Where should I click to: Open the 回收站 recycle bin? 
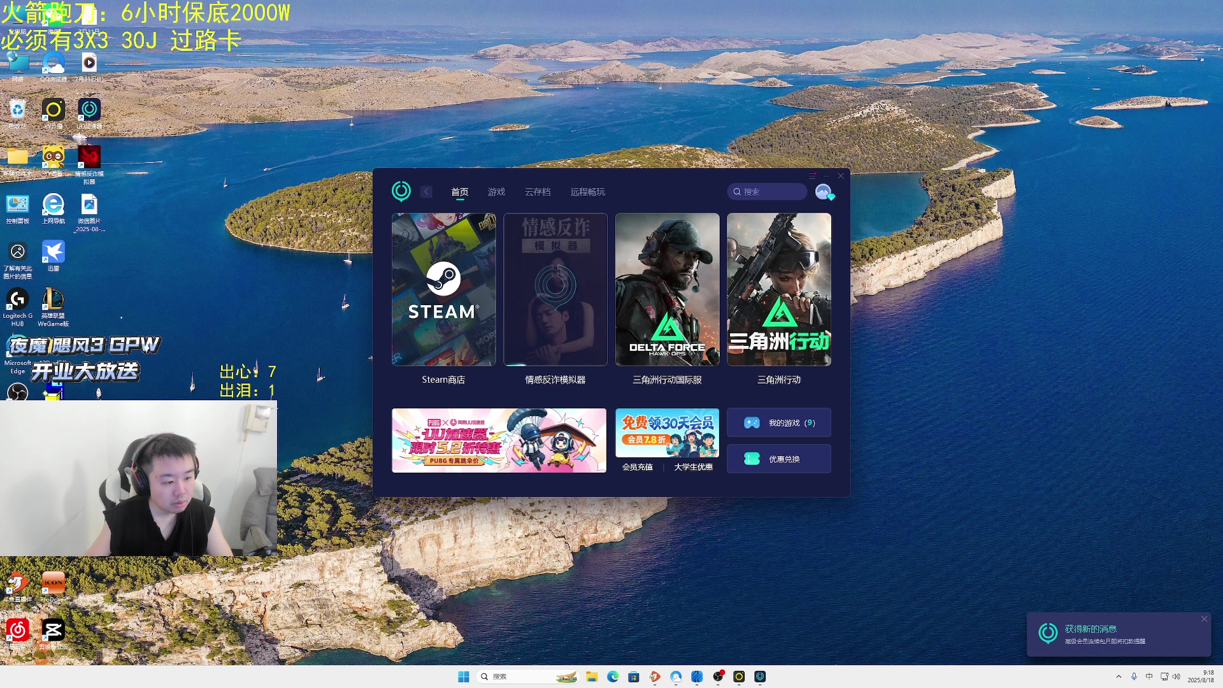point(18,115)
